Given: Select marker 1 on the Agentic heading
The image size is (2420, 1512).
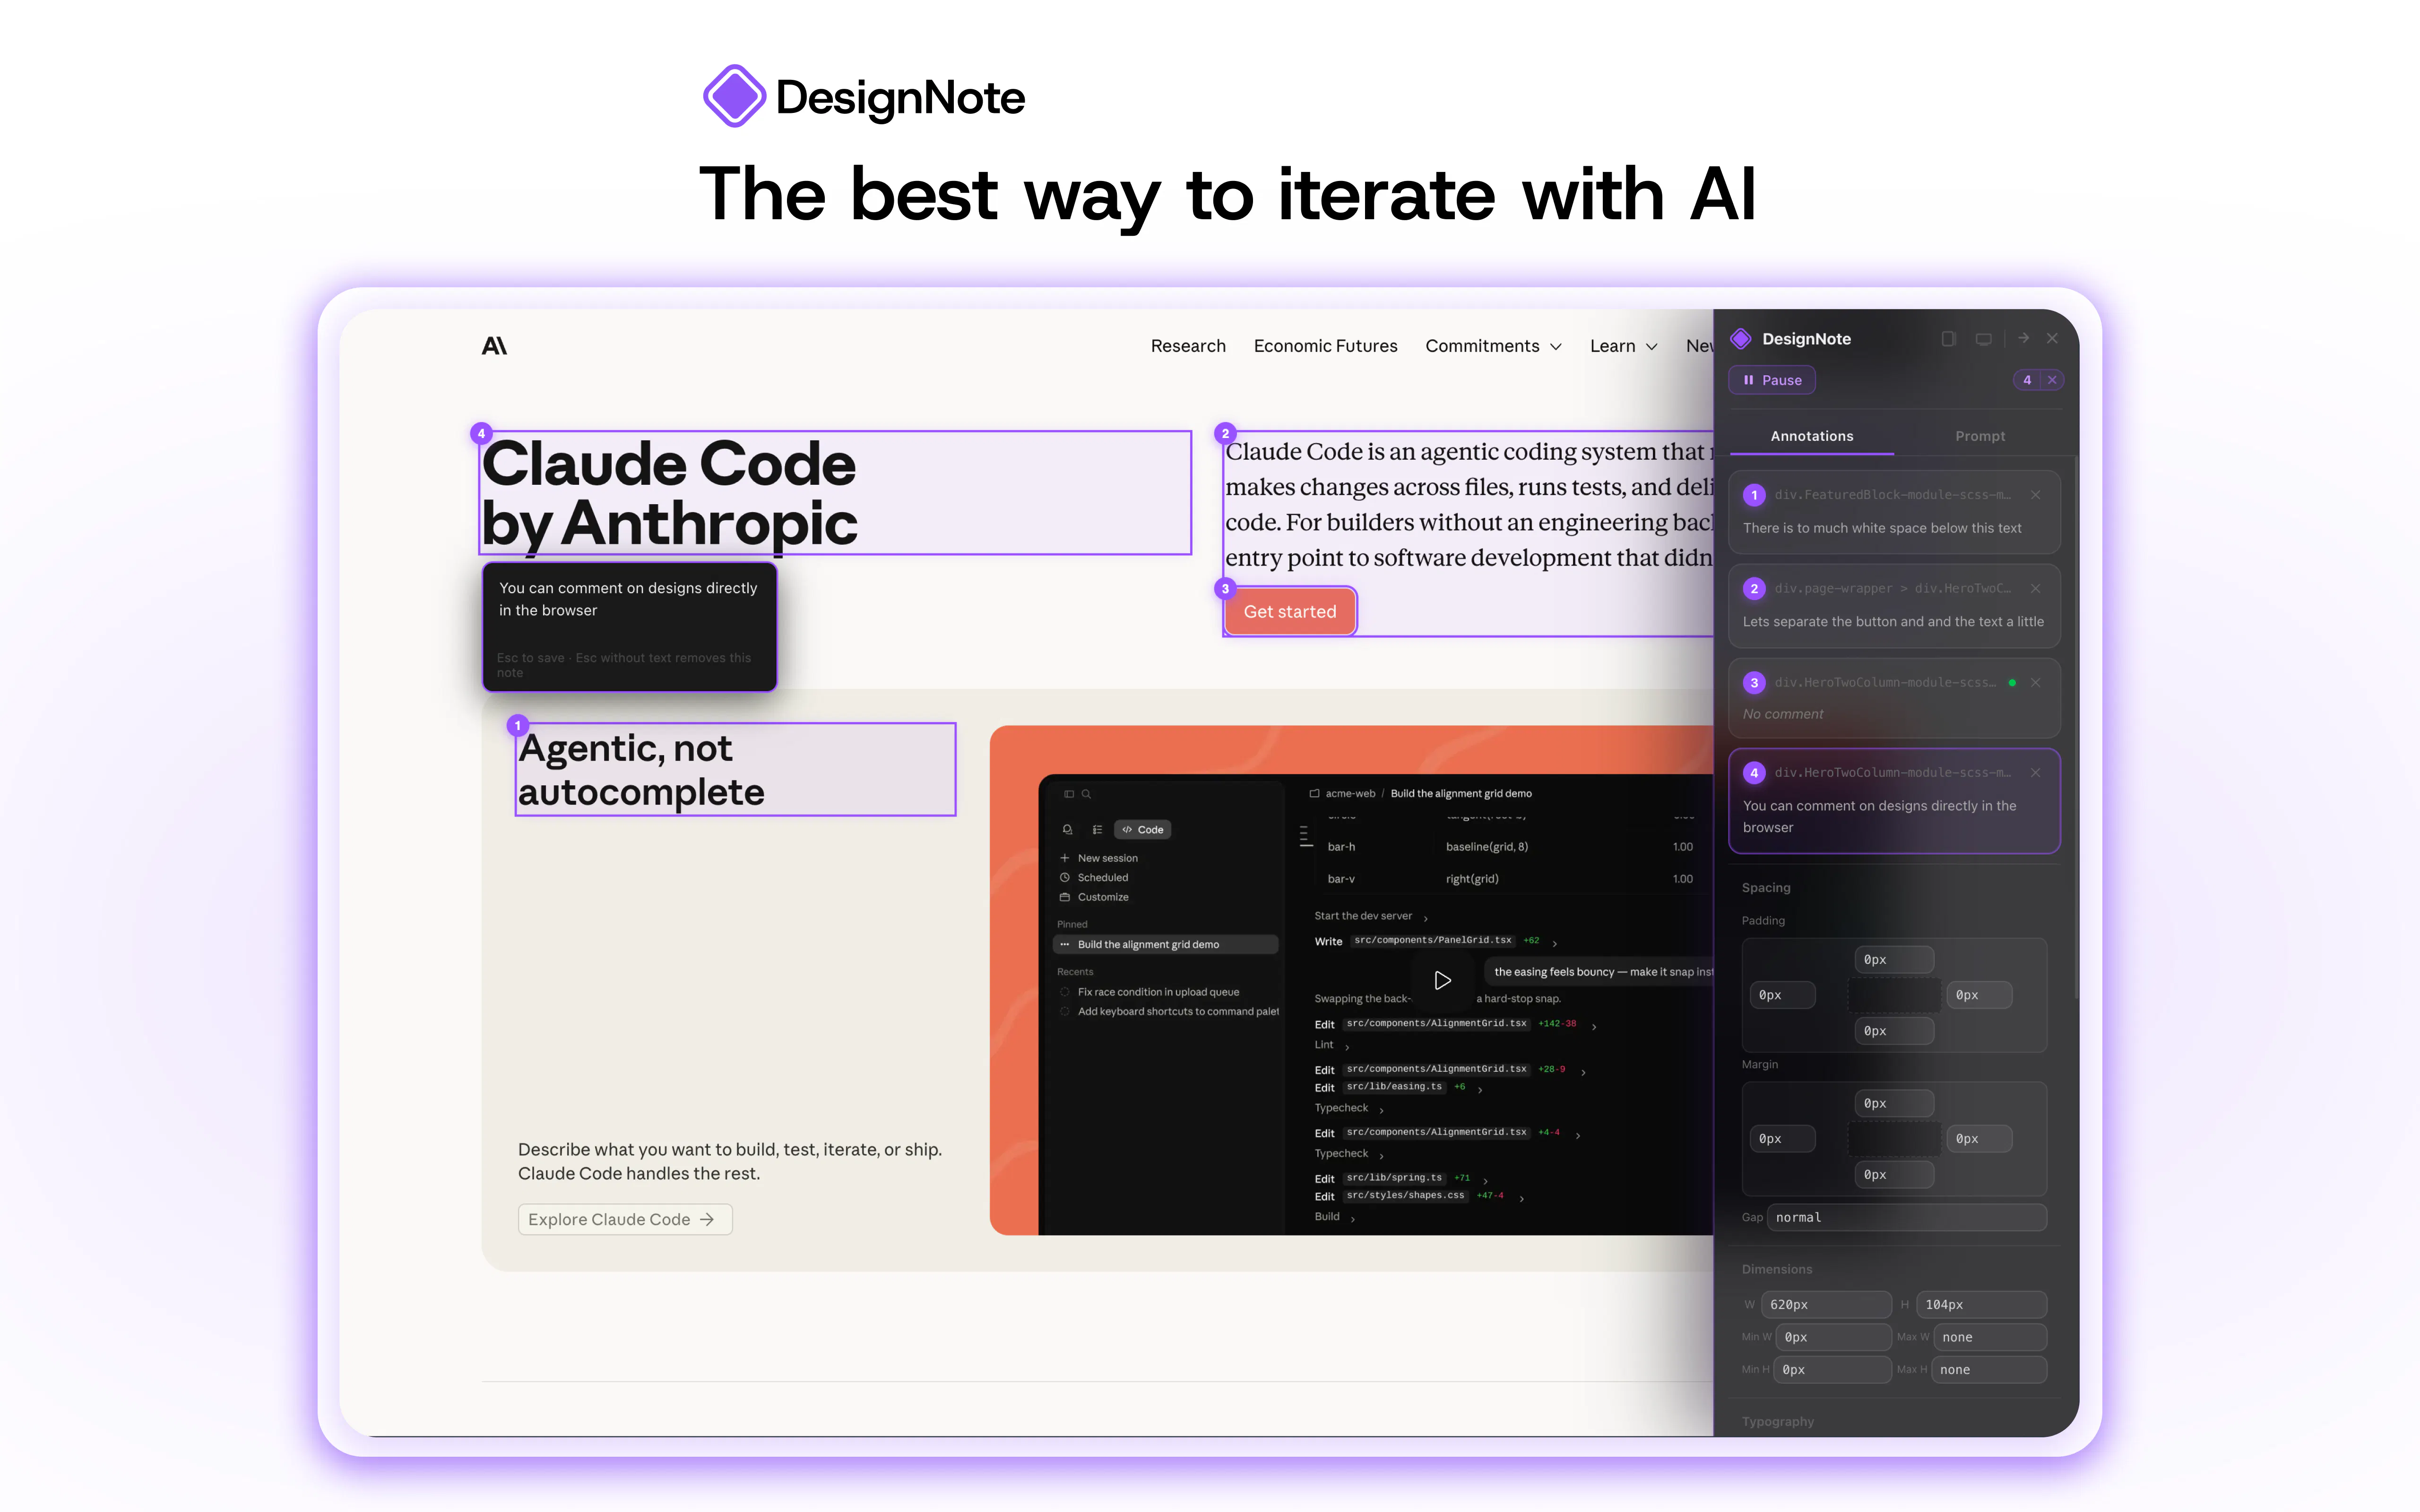Looking at the screenshot, I should pos(517,726).
